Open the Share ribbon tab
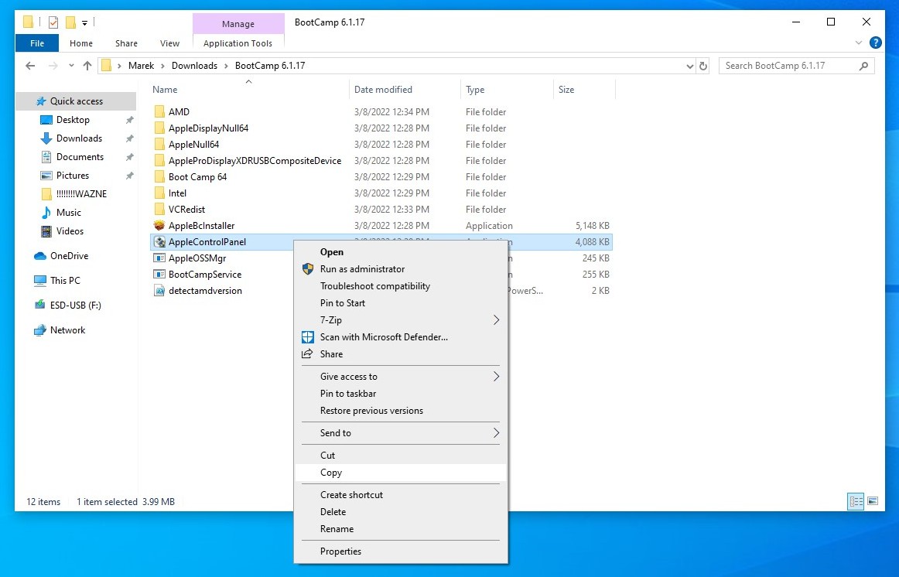The height and width of the screenshot is (577, 899). pos(126,43)
